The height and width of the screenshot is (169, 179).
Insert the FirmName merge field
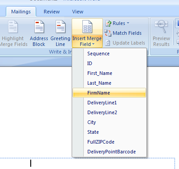tap(109, 93)
